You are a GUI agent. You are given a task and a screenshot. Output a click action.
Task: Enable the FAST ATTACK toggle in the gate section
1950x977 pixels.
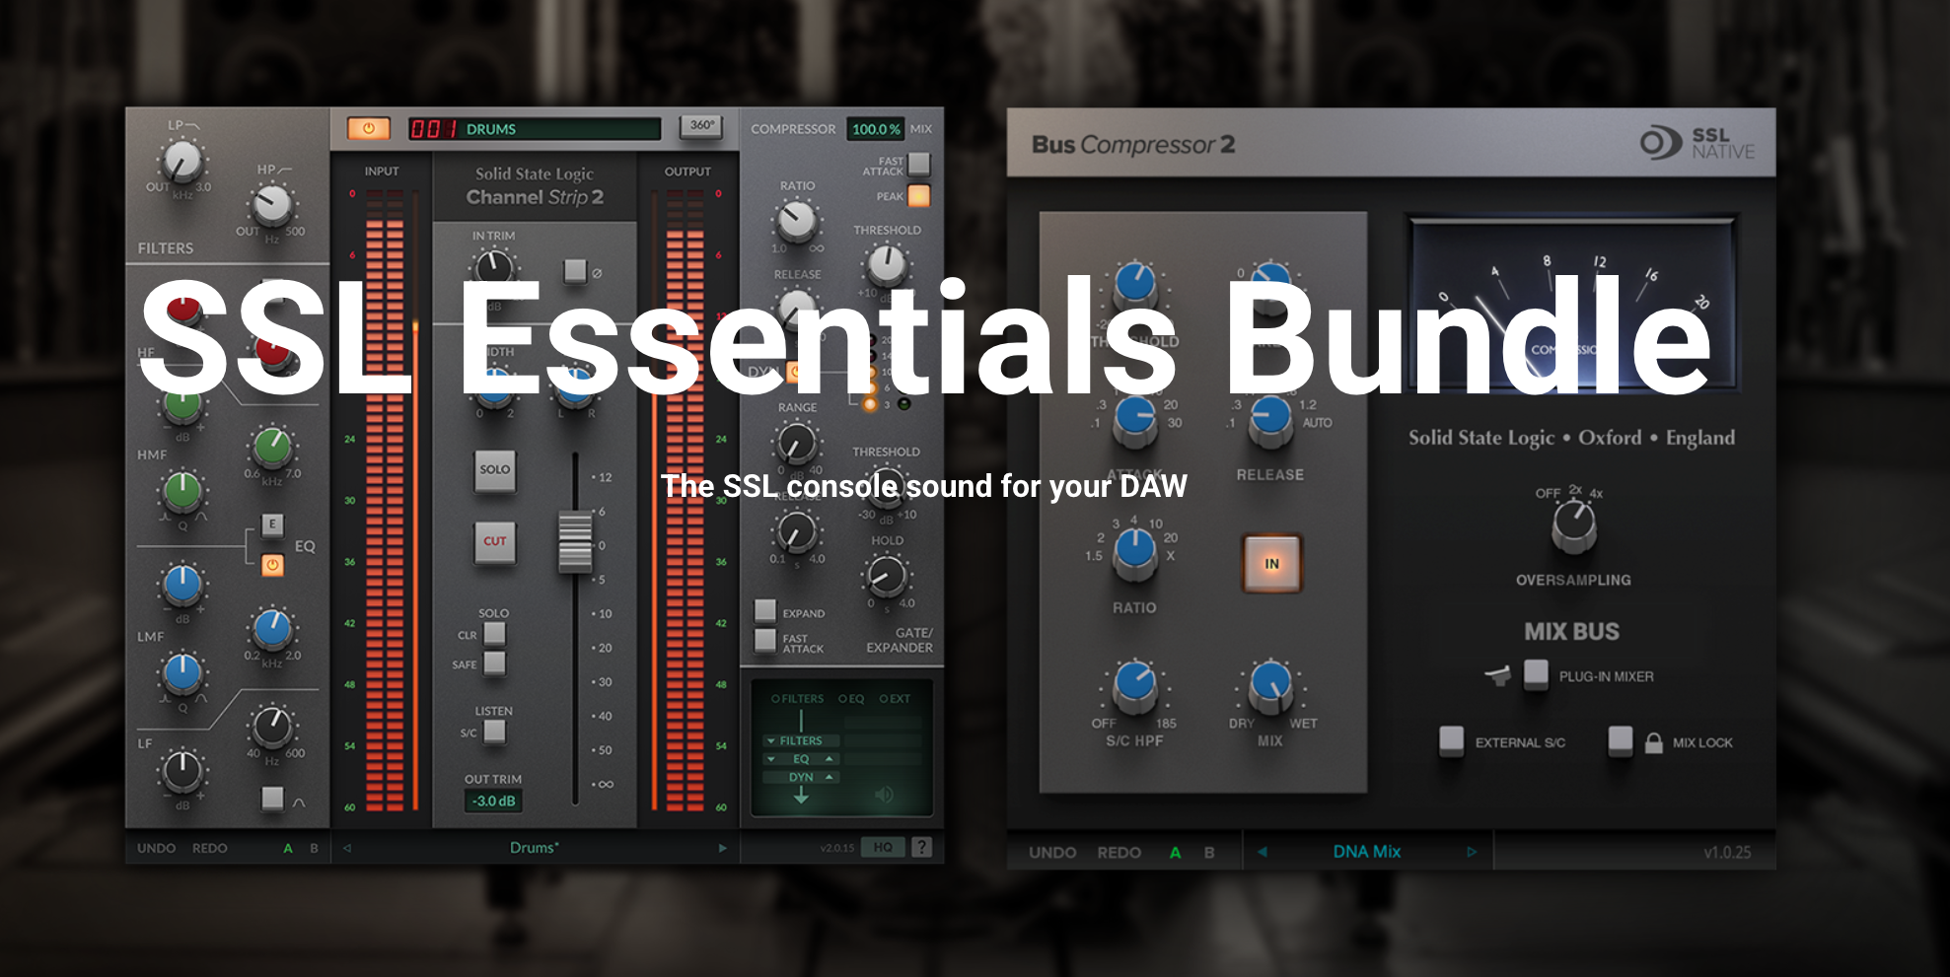764,643
